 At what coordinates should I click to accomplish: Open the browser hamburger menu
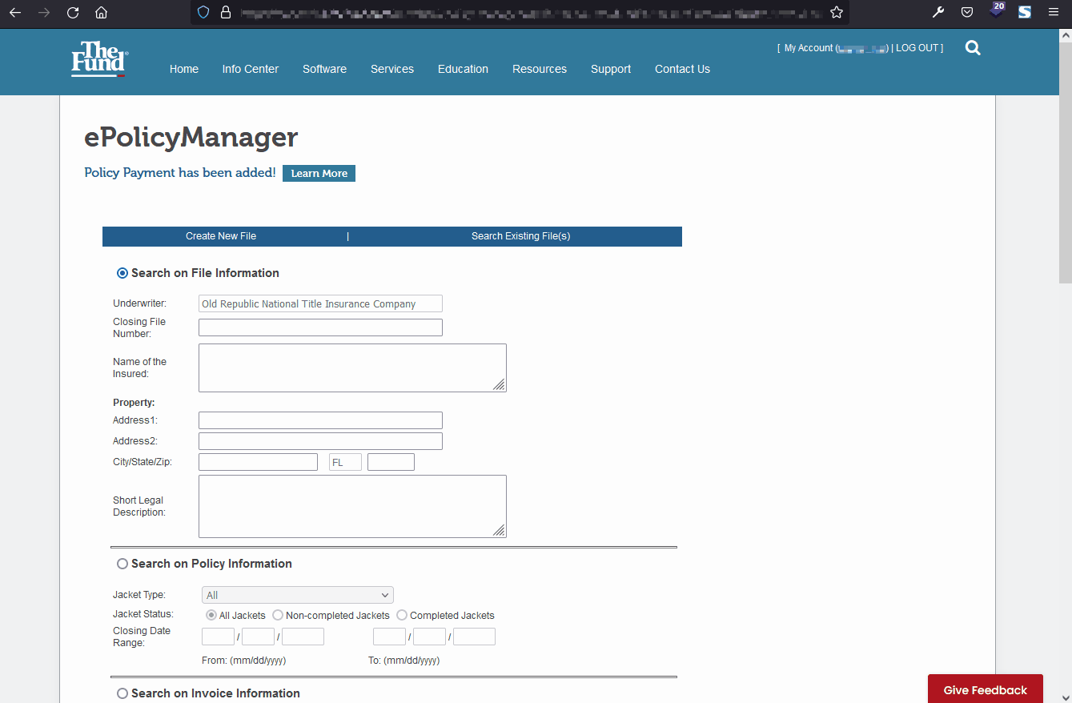click(1054, 12)
